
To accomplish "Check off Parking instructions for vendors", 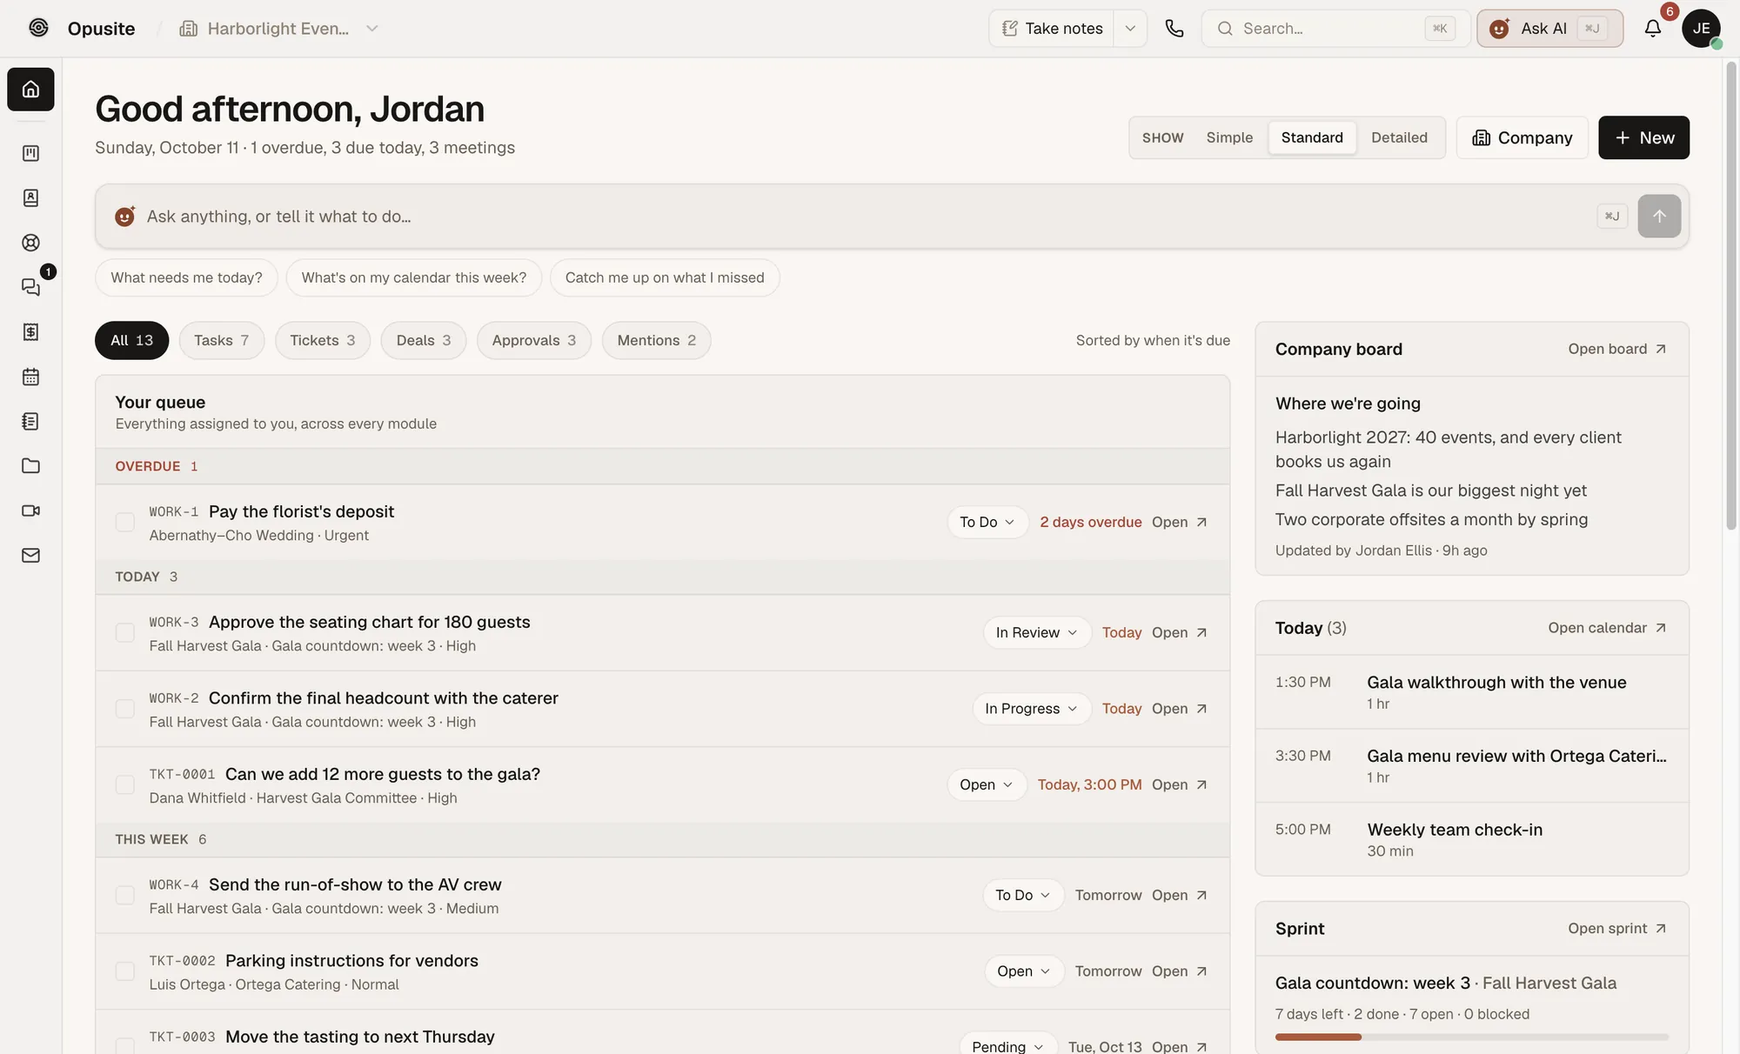I will [x=125, y=971].
